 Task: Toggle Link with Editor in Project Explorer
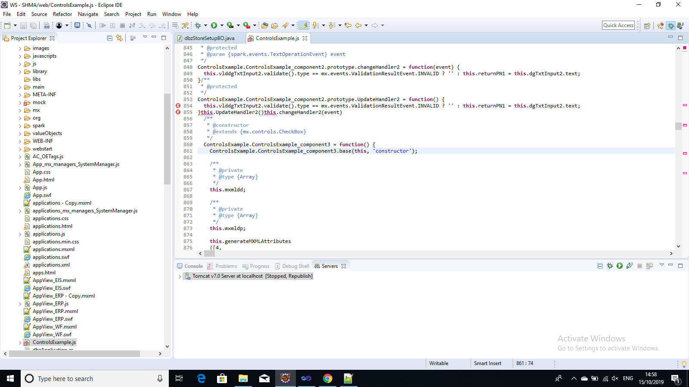click(119, 38)
